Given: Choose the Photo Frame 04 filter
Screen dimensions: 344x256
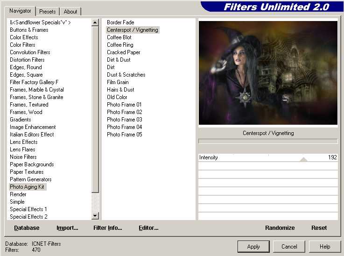Looking at the screenshot, I should coord(125,127).
